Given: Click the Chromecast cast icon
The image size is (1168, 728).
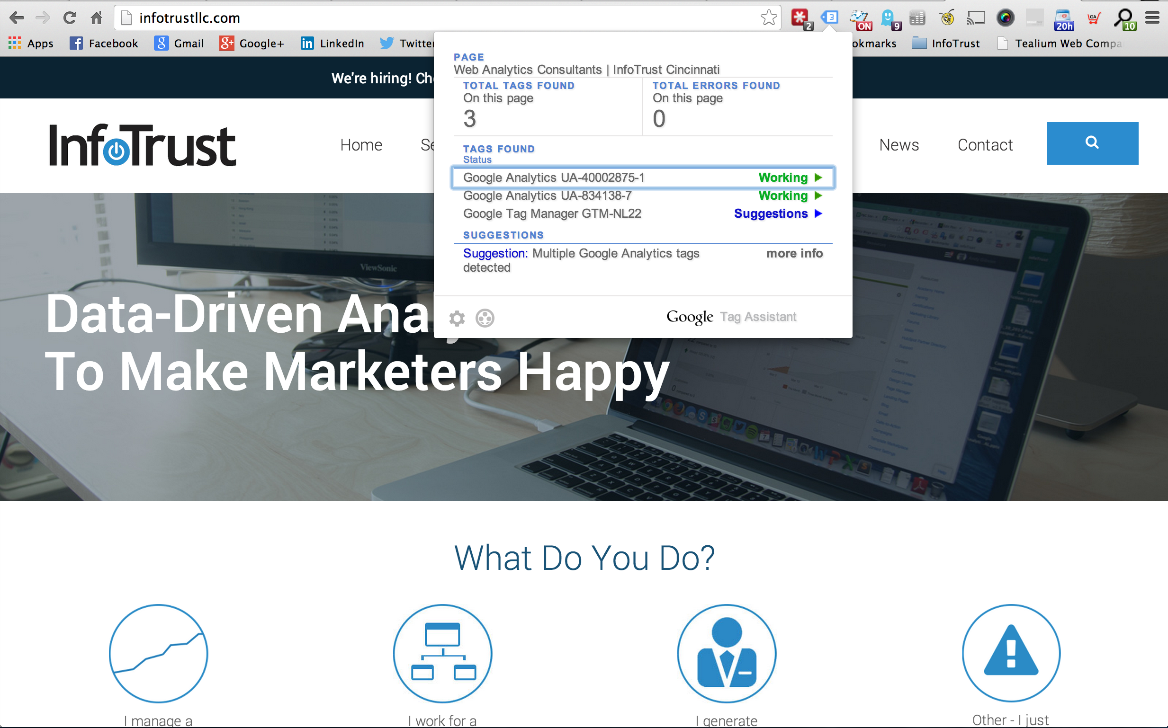Looking at the screenshot, I should coord(976,18).
